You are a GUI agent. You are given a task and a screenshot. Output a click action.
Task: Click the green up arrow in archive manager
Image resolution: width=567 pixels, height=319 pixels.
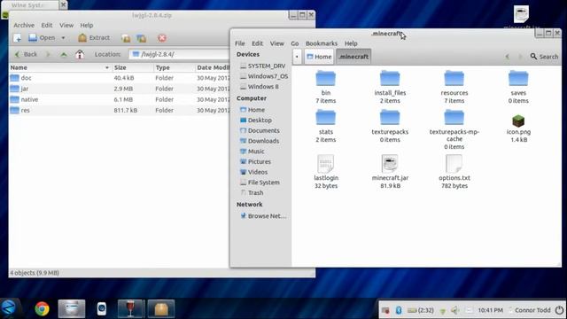coord(64,54)
